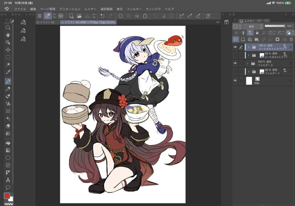
Task: Click the New file icon in command bar
Action: click(x=71, y=16)
